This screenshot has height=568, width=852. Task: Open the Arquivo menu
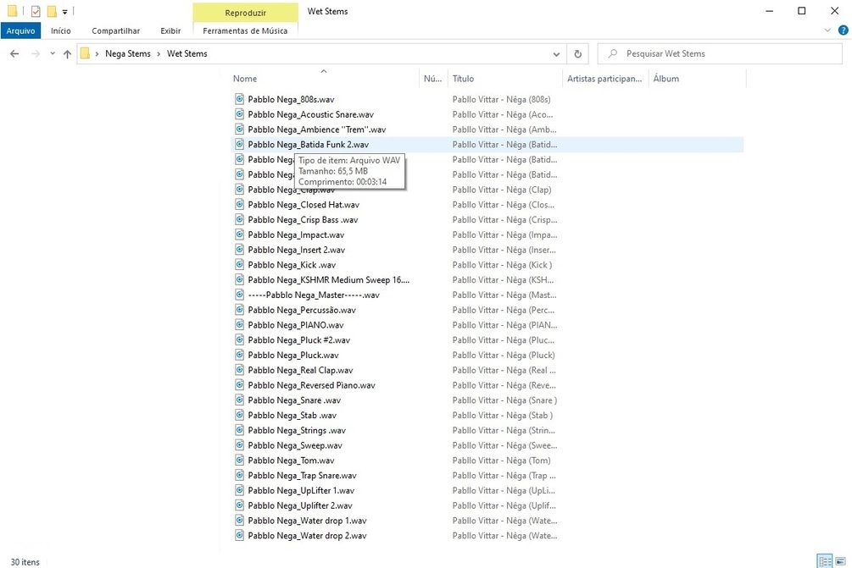(x=20, y=31)
